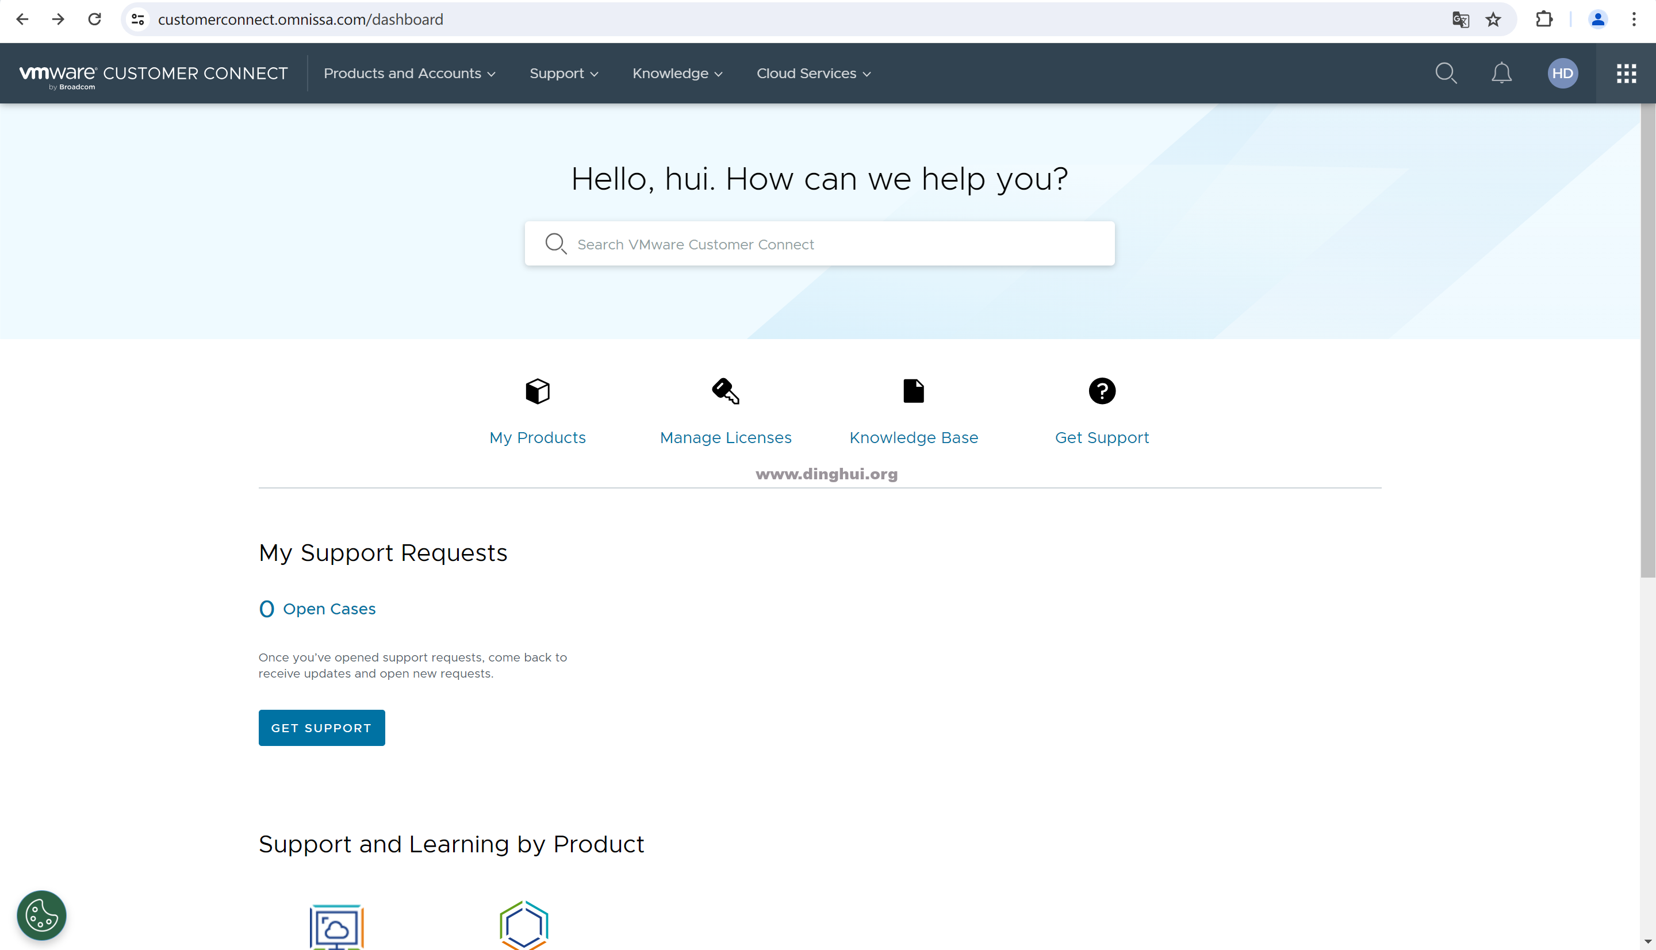Click the page vertical scrollbar
The width and height of the screenshot is (1656, 950).
pyautogui.click(x=1647, y=339)
